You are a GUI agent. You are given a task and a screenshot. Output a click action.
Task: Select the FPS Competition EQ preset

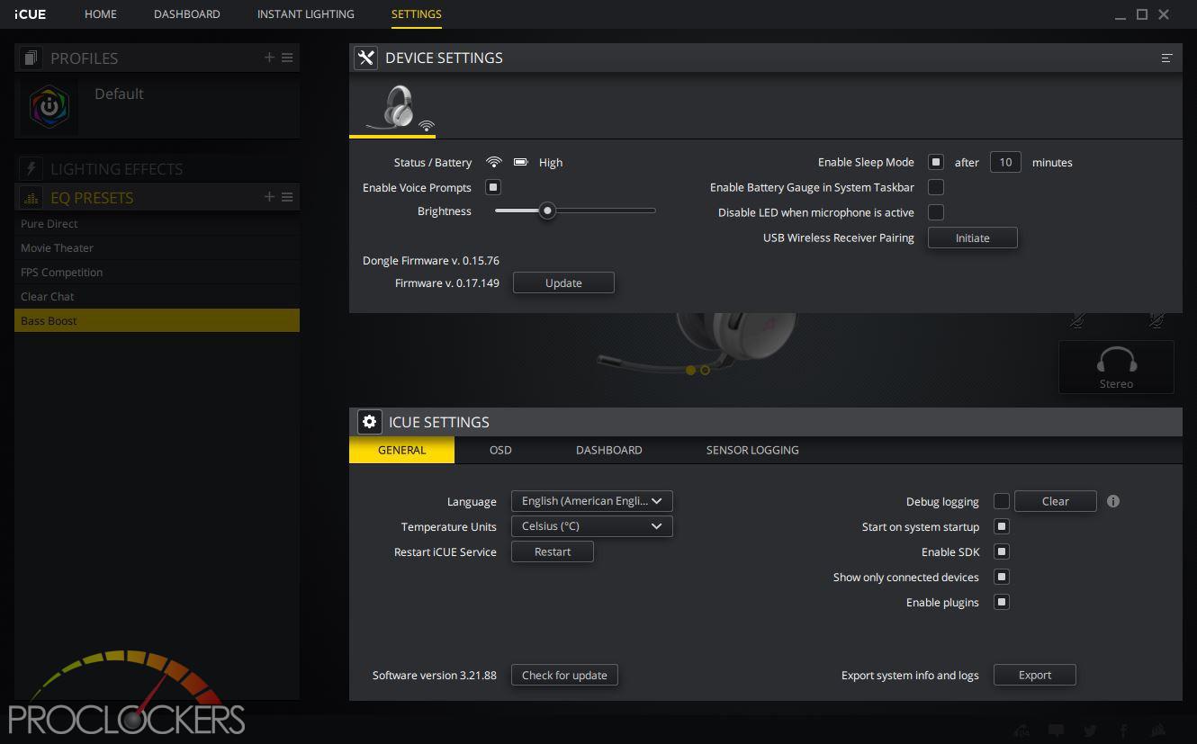[x=157, y=273]
